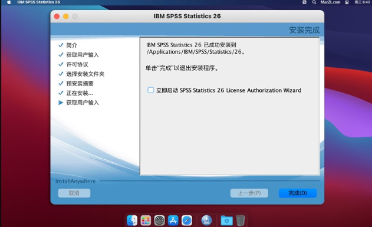Select the 许可协议 step in sidebar
The width and height of the screenshot is (372, 227).
click(77, 64)
